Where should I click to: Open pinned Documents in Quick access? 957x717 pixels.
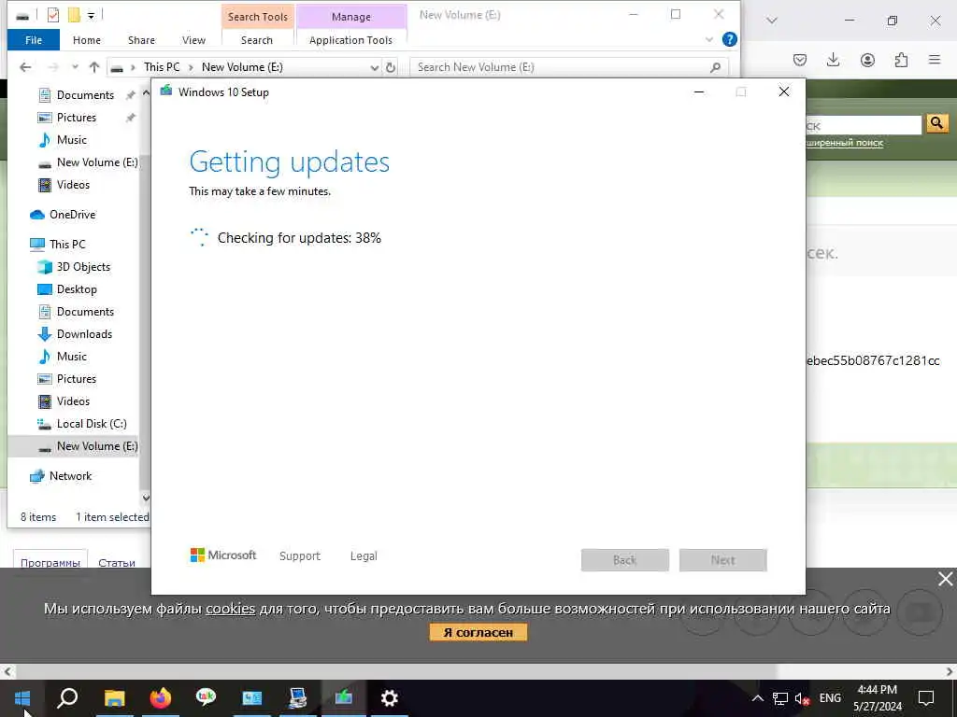[x=85, y=95]
